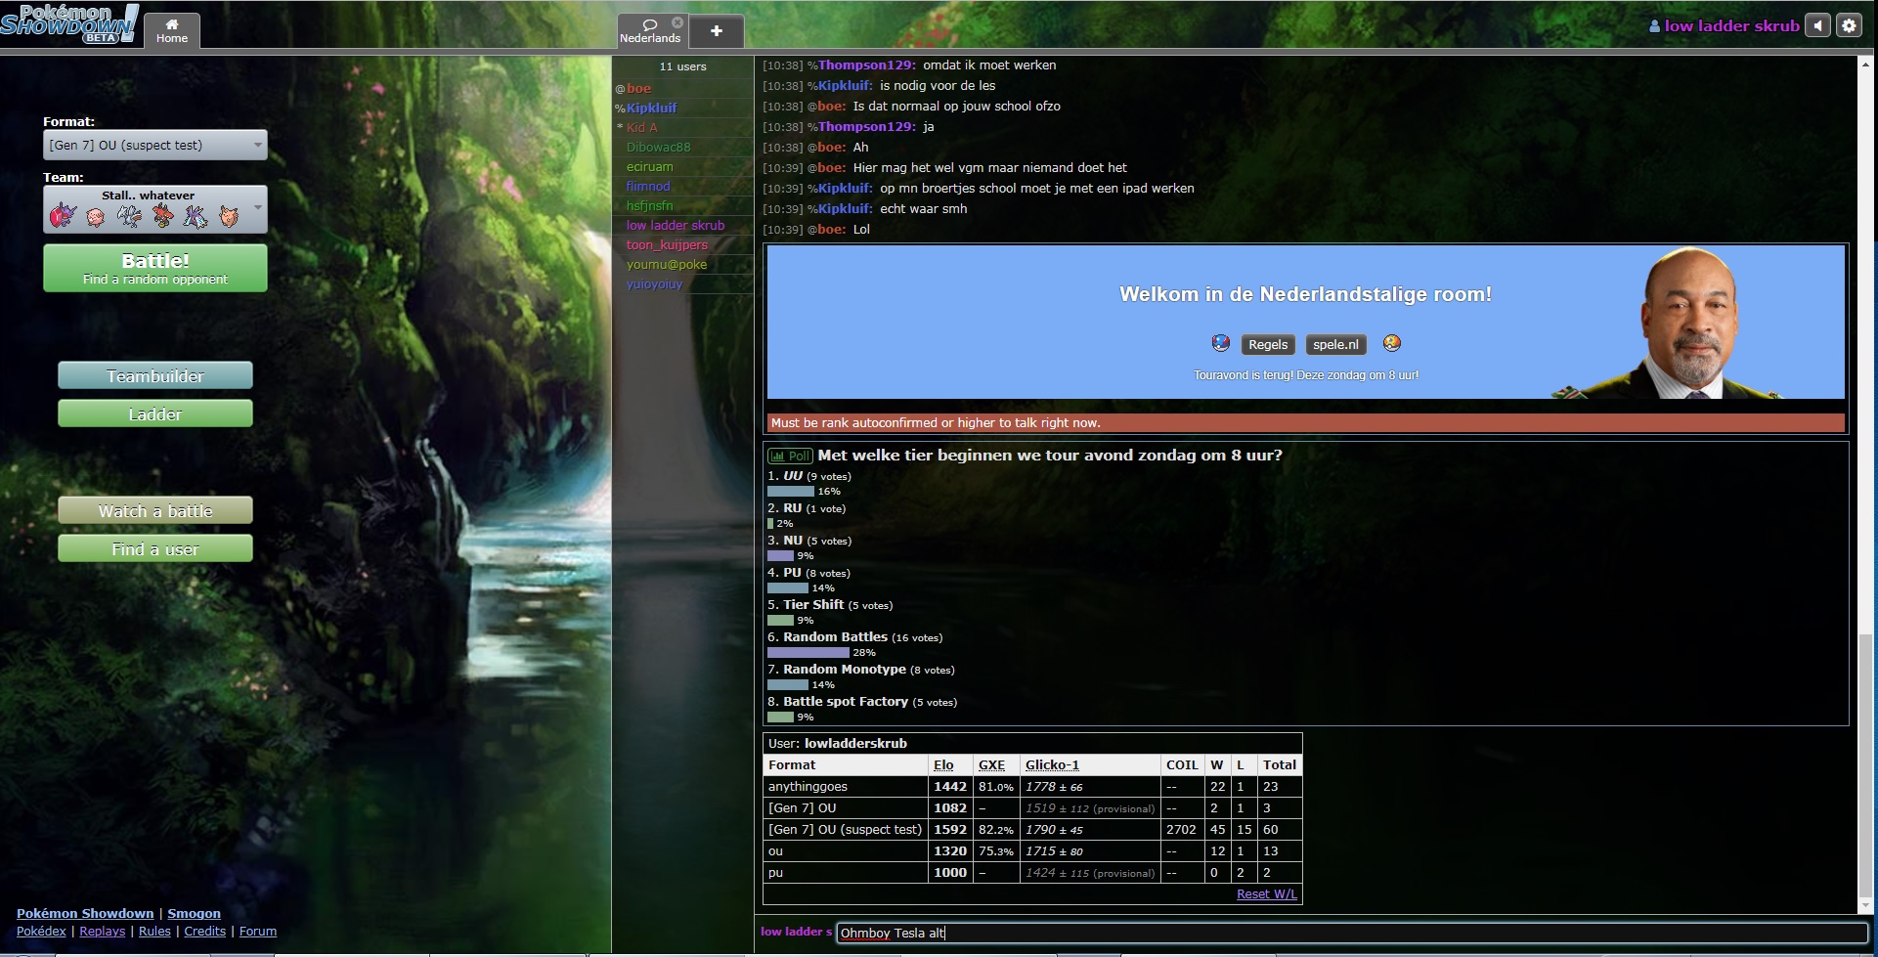This screenshot has height=957, width=1878.
Task: Click the Glicko-1 column header
Action: (1052, 764)
